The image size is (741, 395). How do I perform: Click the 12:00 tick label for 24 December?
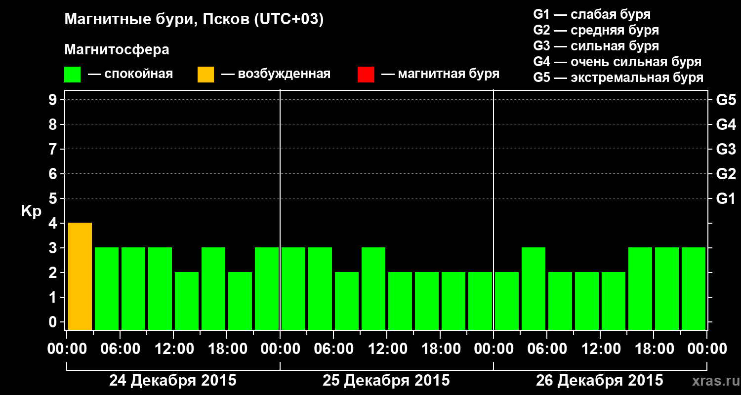point(173,349)
